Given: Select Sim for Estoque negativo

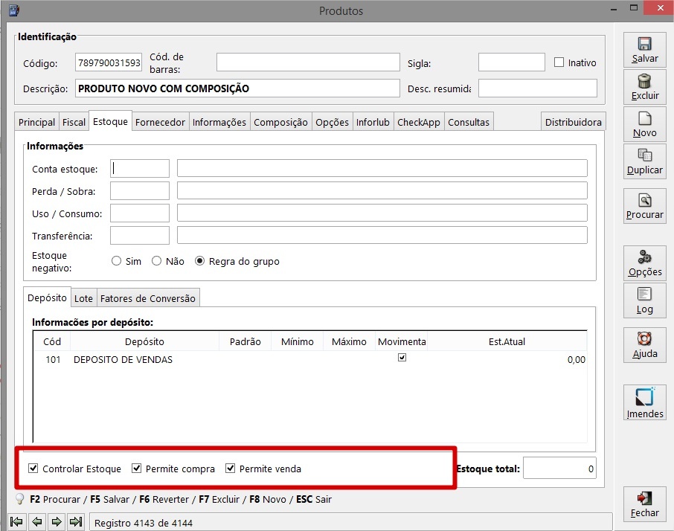Looking at the screenshot, I should coord(116,261).
